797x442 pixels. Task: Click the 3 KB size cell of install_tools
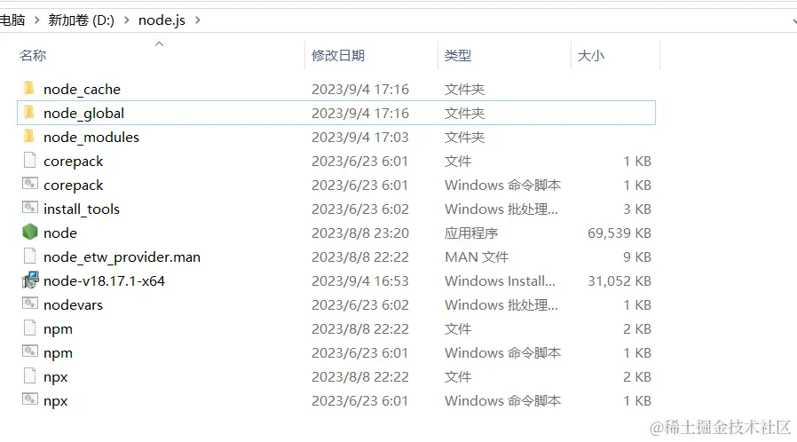click(637, 209)
